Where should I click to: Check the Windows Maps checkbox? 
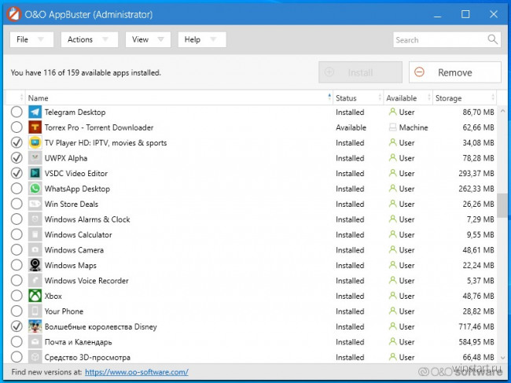(17, 265)
